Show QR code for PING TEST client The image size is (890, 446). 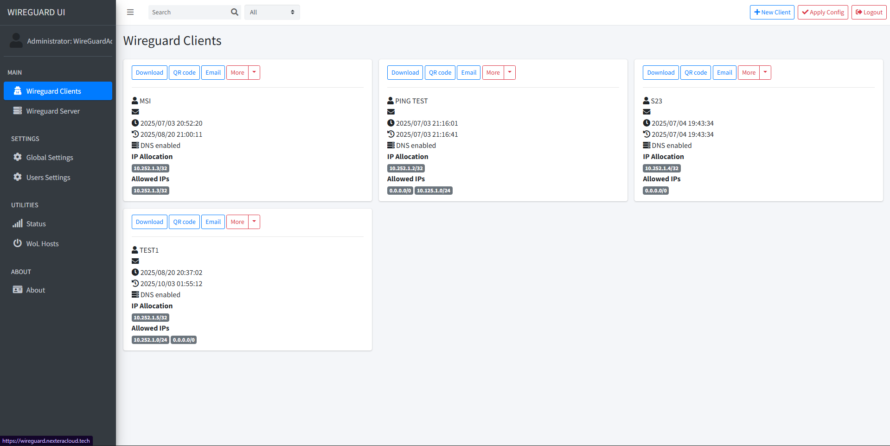coord(440,72)
